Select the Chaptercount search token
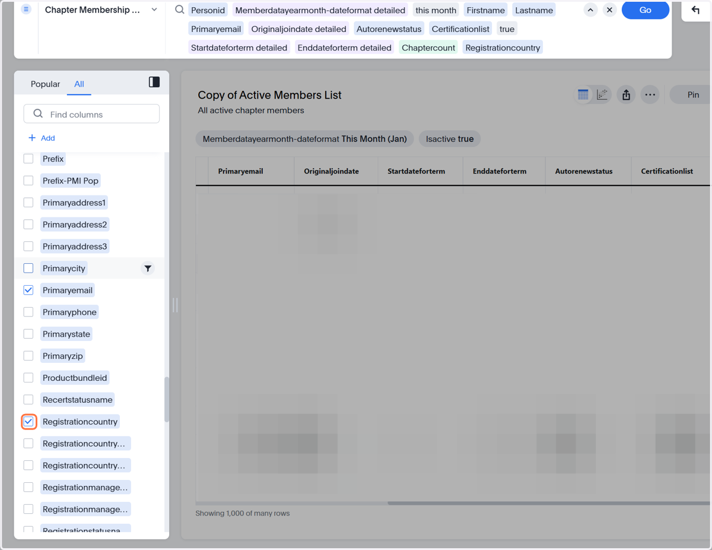Viewport: 712px width, 550px height. [428, 48]
